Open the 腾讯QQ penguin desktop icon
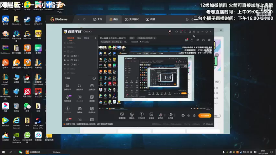Screen dimensions: 276x155 tap(27, 79)
